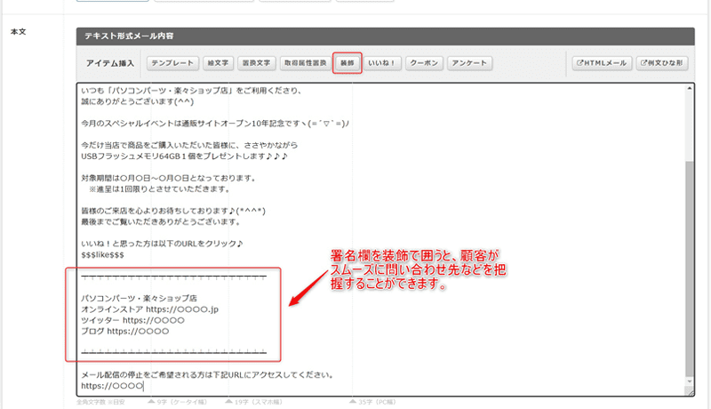
Task: Click the 誠にありがとうございます(^^) line
Action: (138, 101)
